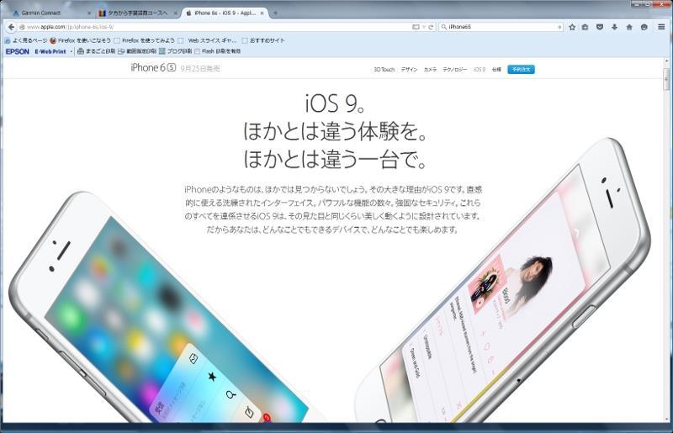Image resolution: width=673 pixels, height=433 pixels.
Task: Toggle Flash 印刷を有効 checkbox
Action: click(x=197, y=51)
